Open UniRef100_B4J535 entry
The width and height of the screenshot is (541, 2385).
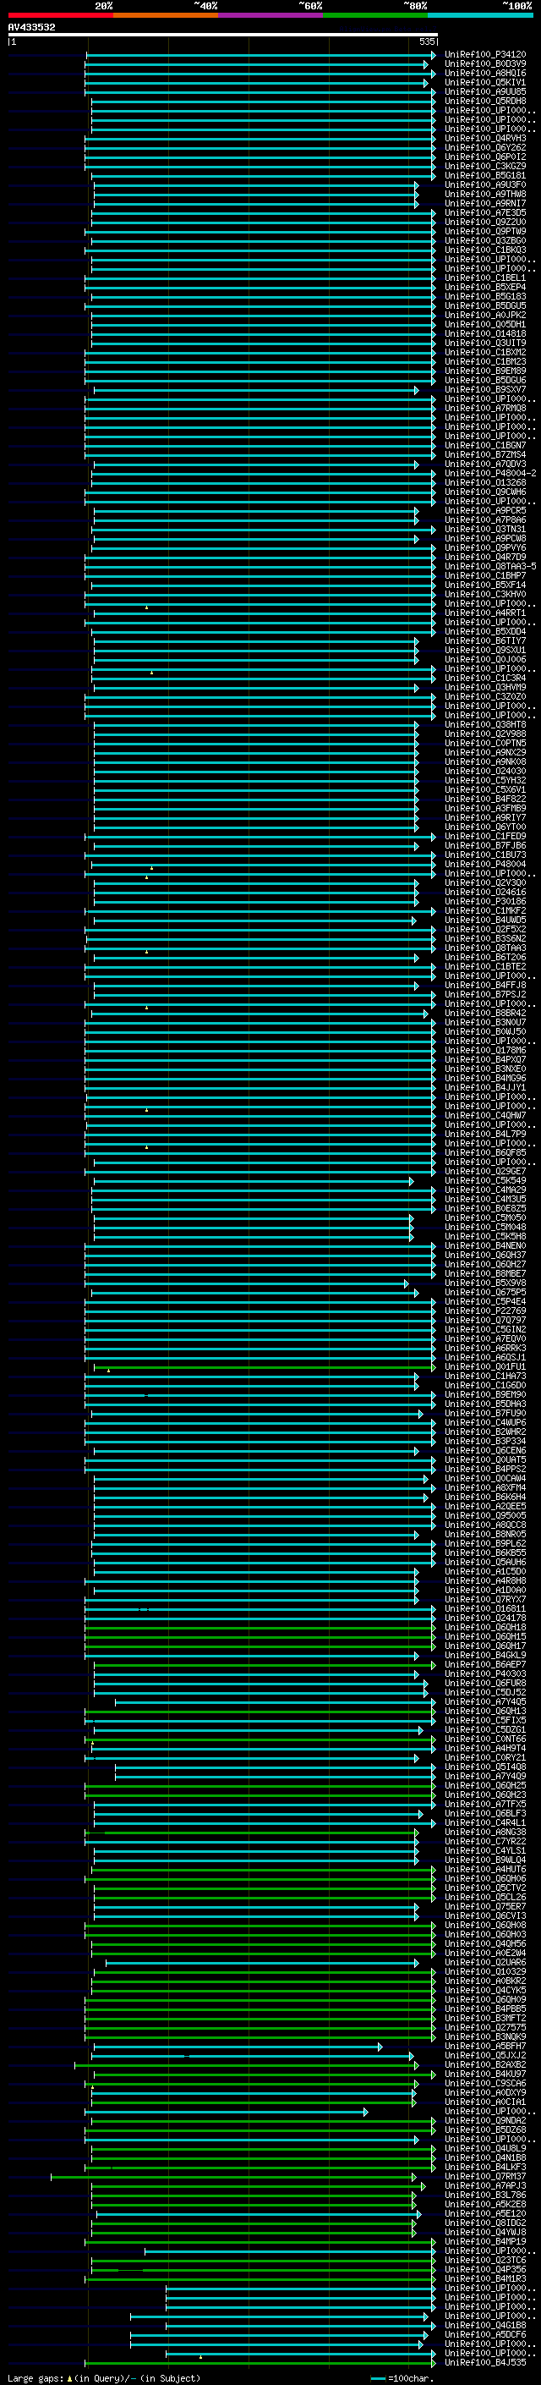[484, 2363]
